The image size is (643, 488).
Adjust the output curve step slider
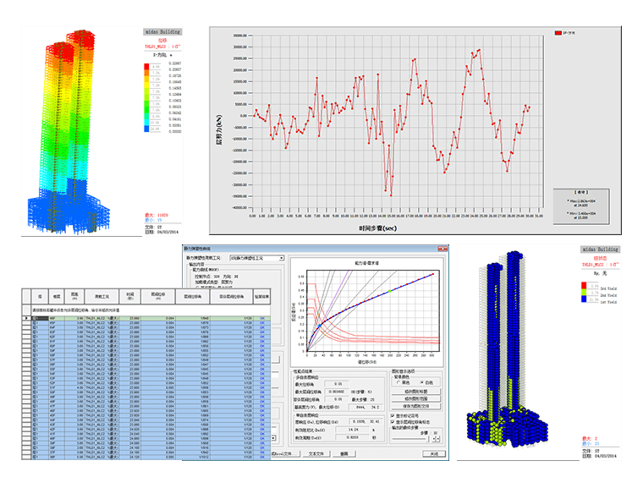[x=411, y=439]
